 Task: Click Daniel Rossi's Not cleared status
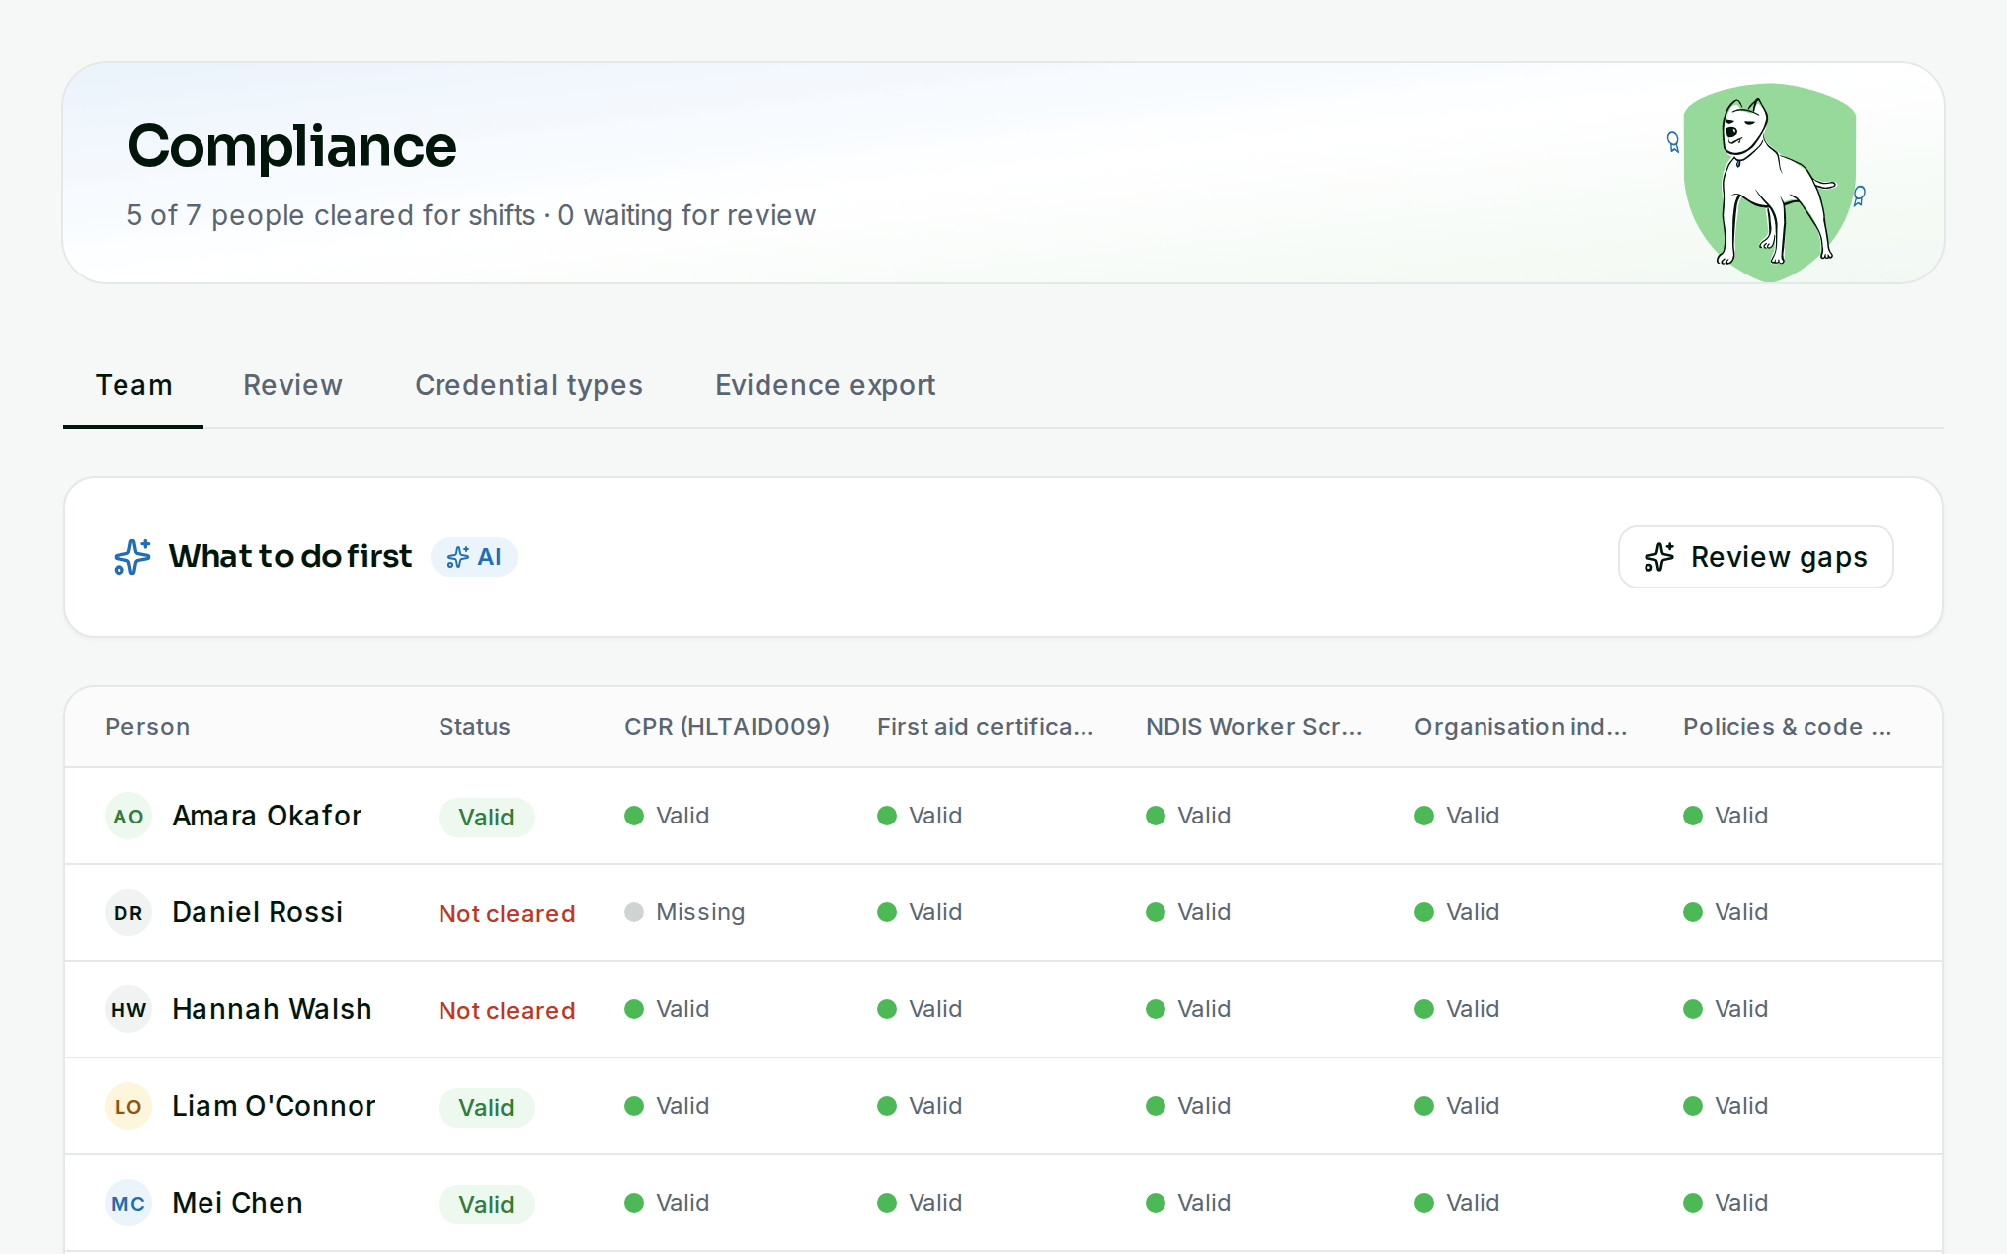(x=507, y=914)
